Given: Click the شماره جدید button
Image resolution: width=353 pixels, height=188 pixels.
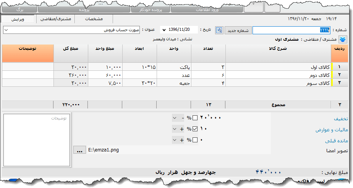Looking at the screenshot, I should pyautogui.click(x=238, y=30).
